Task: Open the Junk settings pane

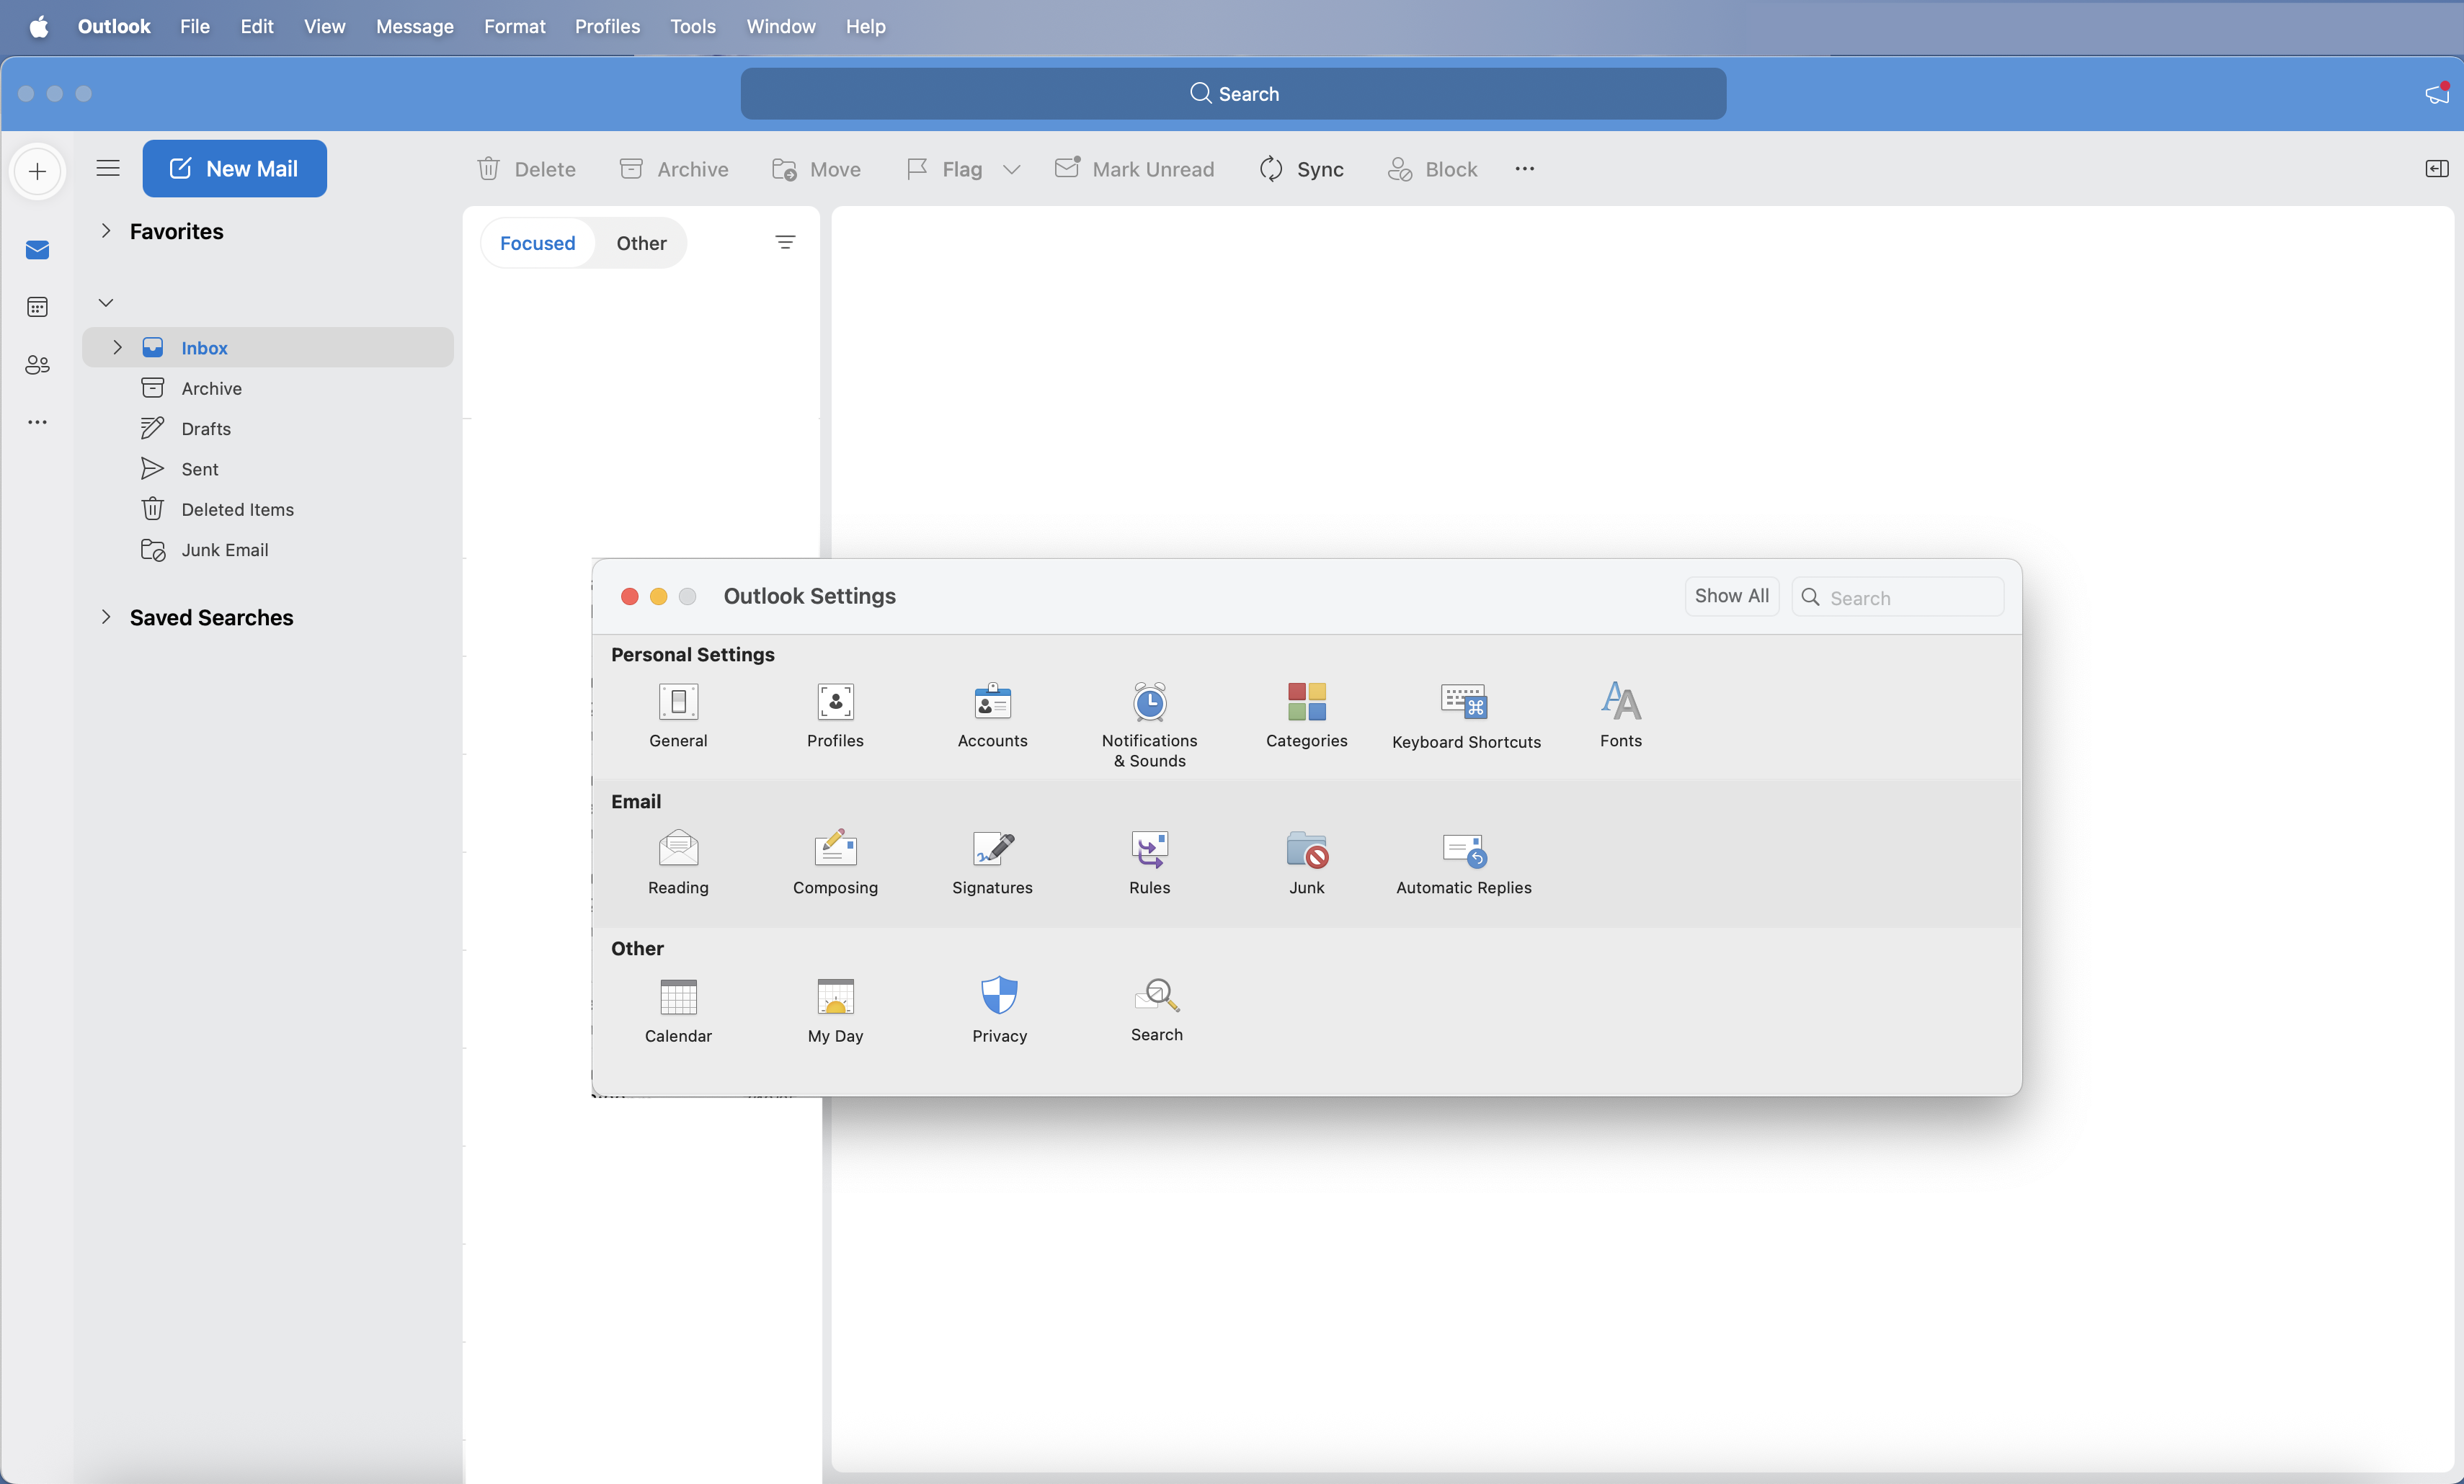Action: [1306, 862]
